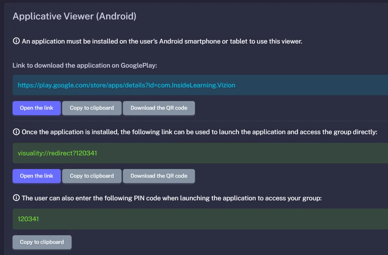The height and width of the screenshot is (255, 388).
Task: Click Download the QR code for the redirect link
Action: click(159, 176)
